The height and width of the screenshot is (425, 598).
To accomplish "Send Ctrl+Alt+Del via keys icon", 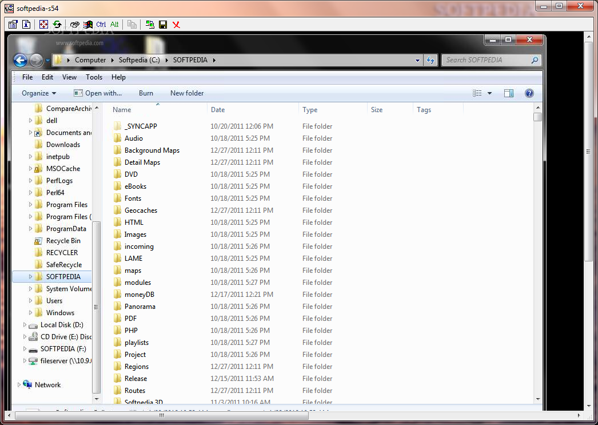I will coord(75,25).
